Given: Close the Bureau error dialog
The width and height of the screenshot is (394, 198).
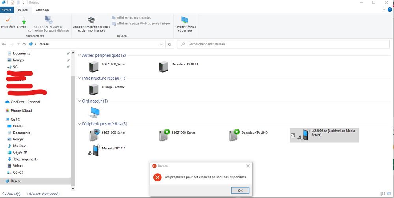Looking at the screenshot, I should pyautogui.click(x=248, y=166).
